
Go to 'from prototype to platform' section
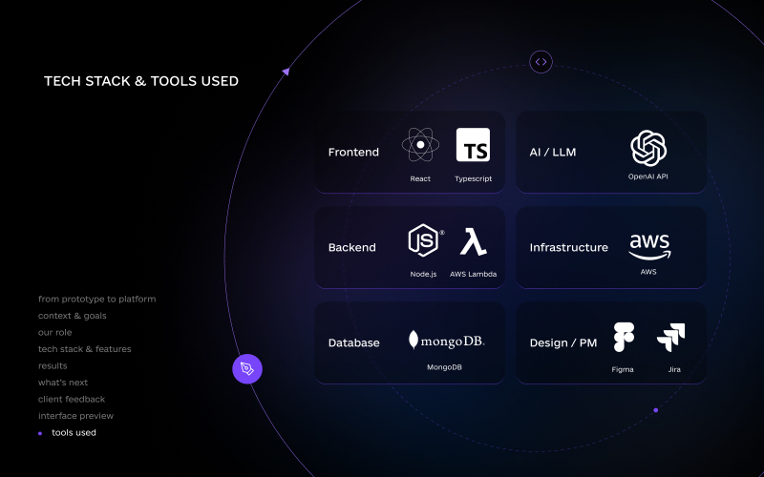[x=97, y=299]
